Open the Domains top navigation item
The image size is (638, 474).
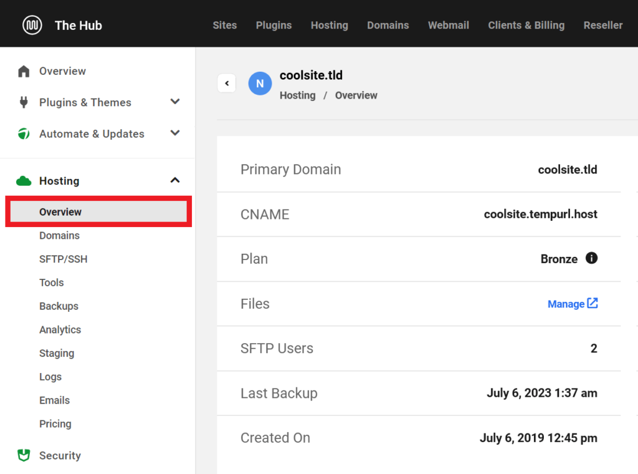click(388, 25)
